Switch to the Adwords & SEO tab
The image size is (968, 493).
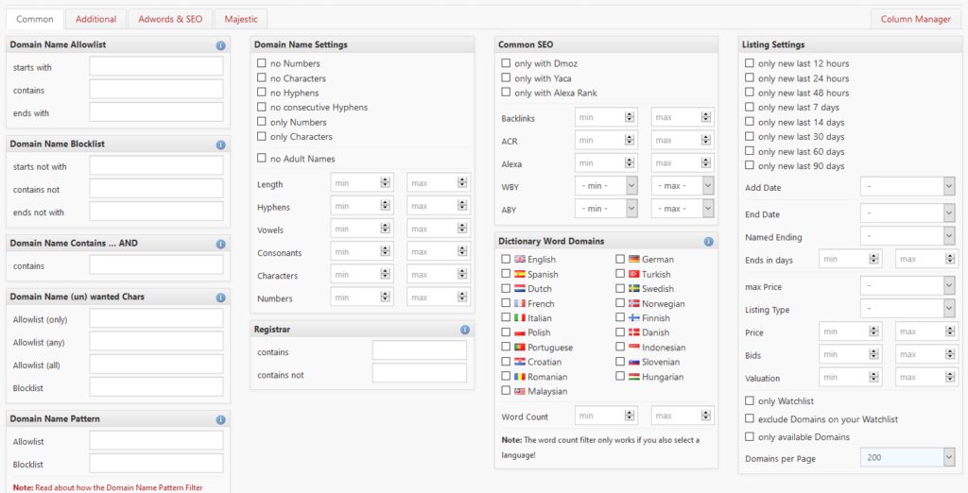click(x=170, y=19)
